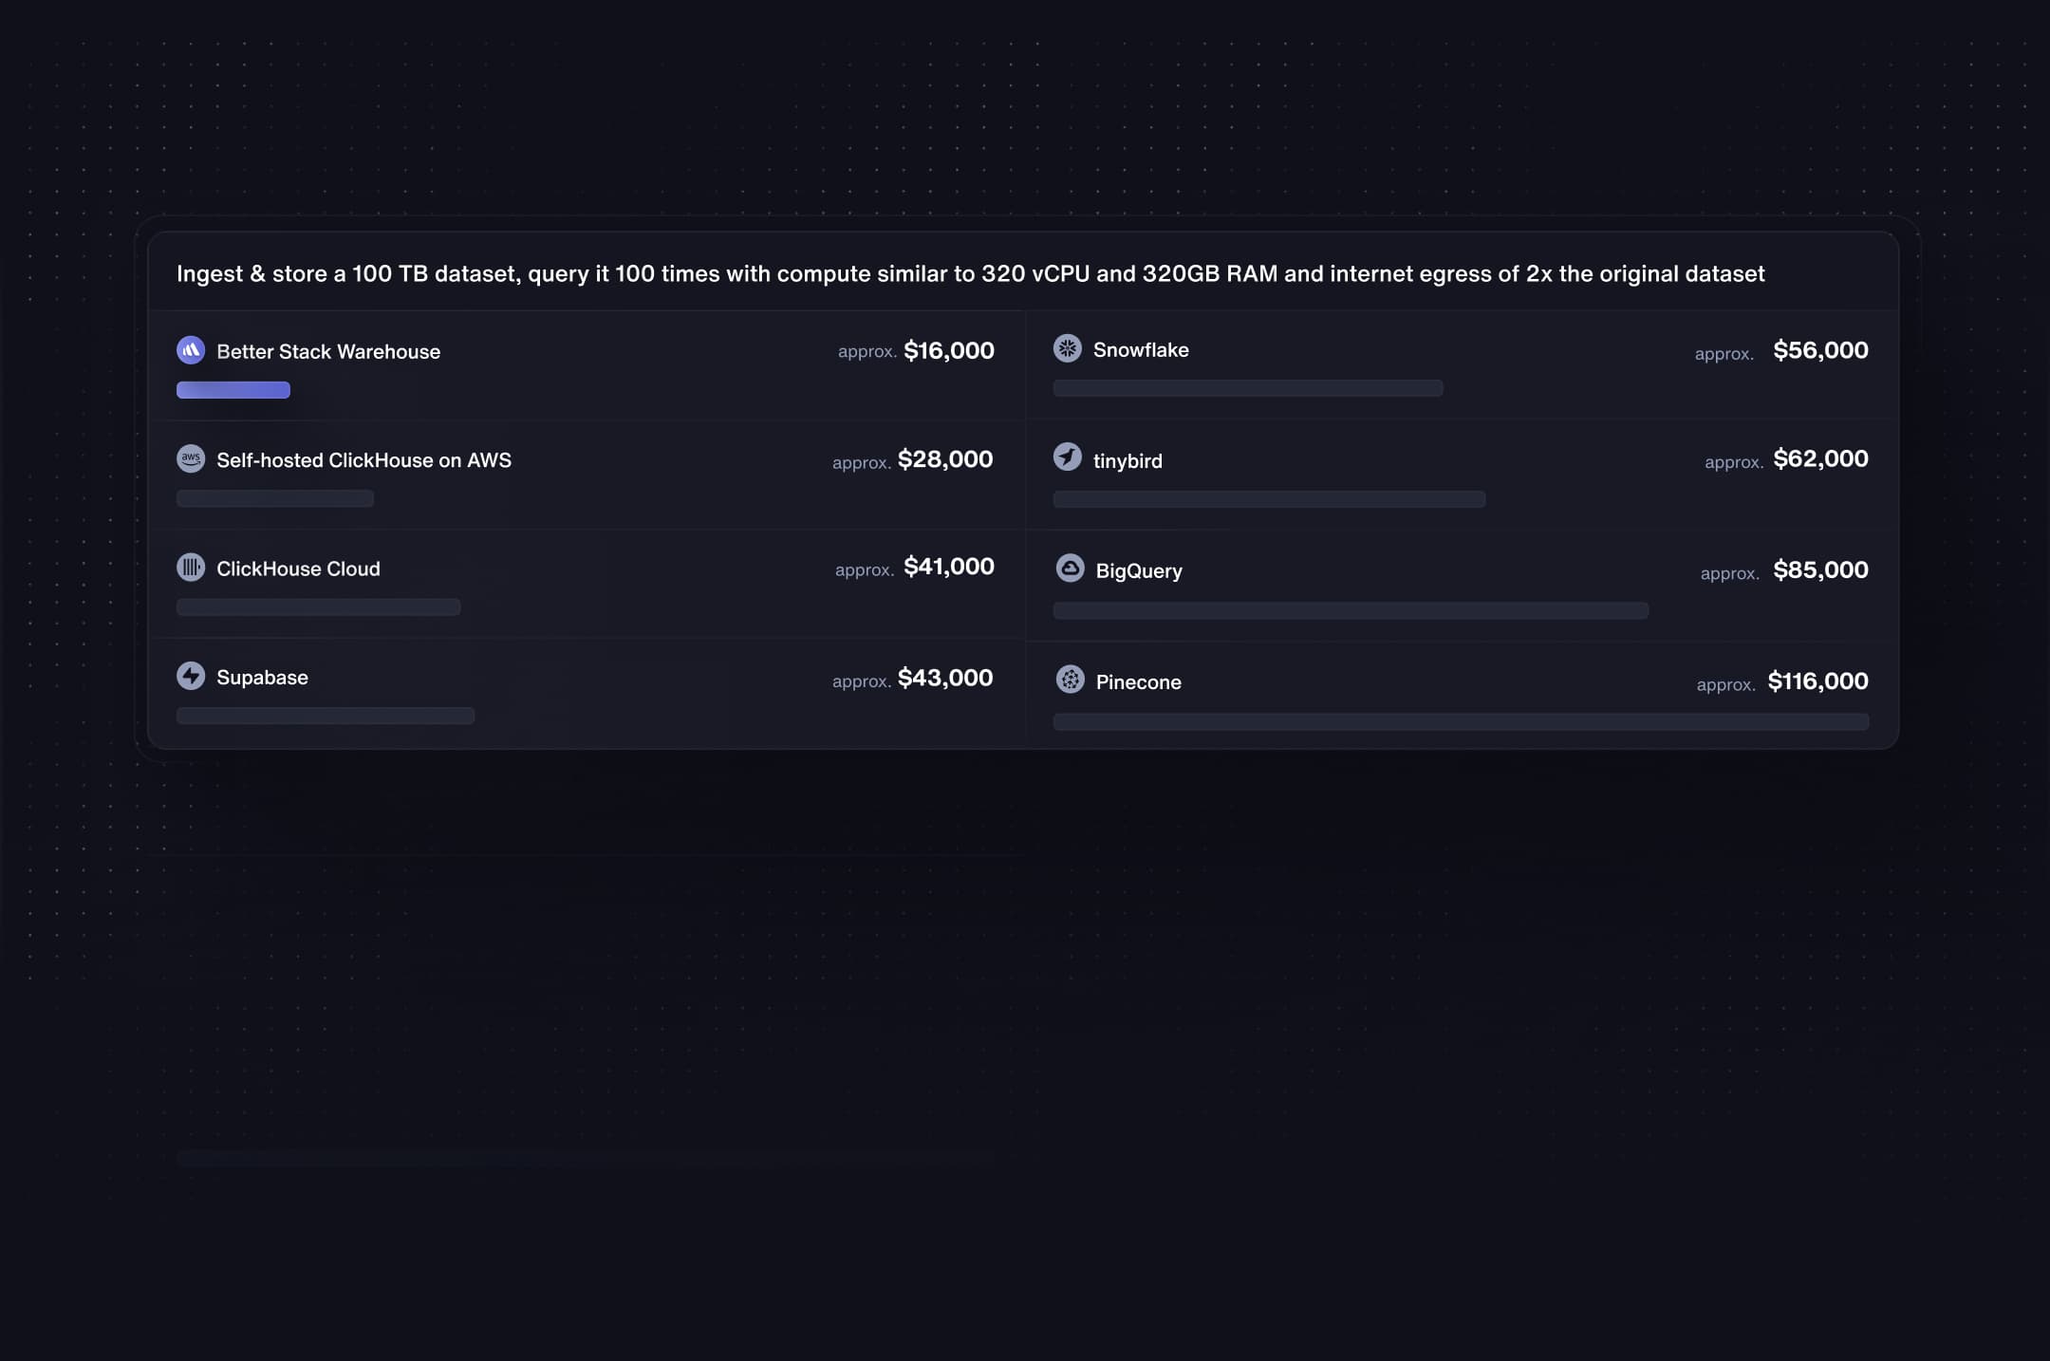Click the $85,000 BigQuery price

[x=1820, y=570]
